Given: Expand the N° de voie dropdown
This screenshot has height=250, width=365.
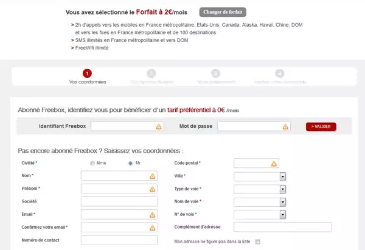Looking at the screenshot, I should point(283,214).
